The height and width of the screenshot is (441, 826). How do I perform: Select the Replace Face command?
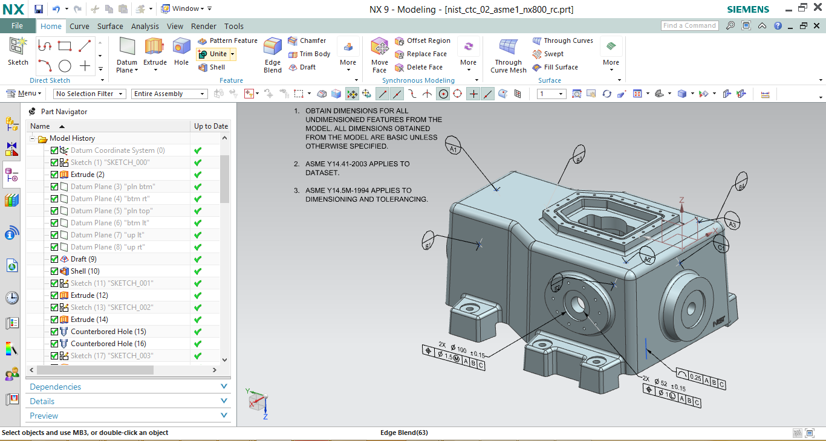(x=421, y=54)
